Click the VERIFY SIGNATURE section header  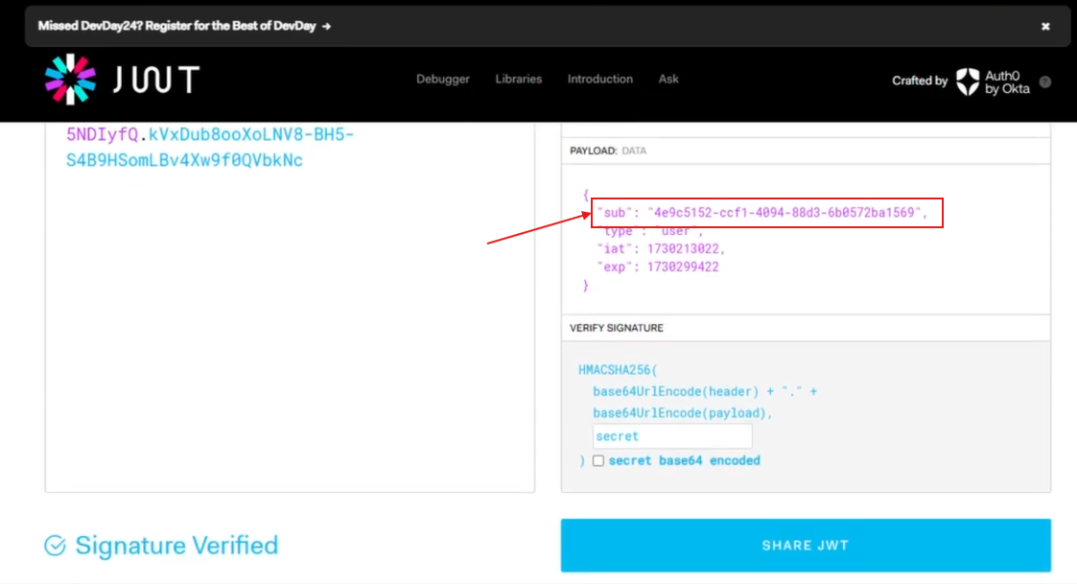pos(617,328)
